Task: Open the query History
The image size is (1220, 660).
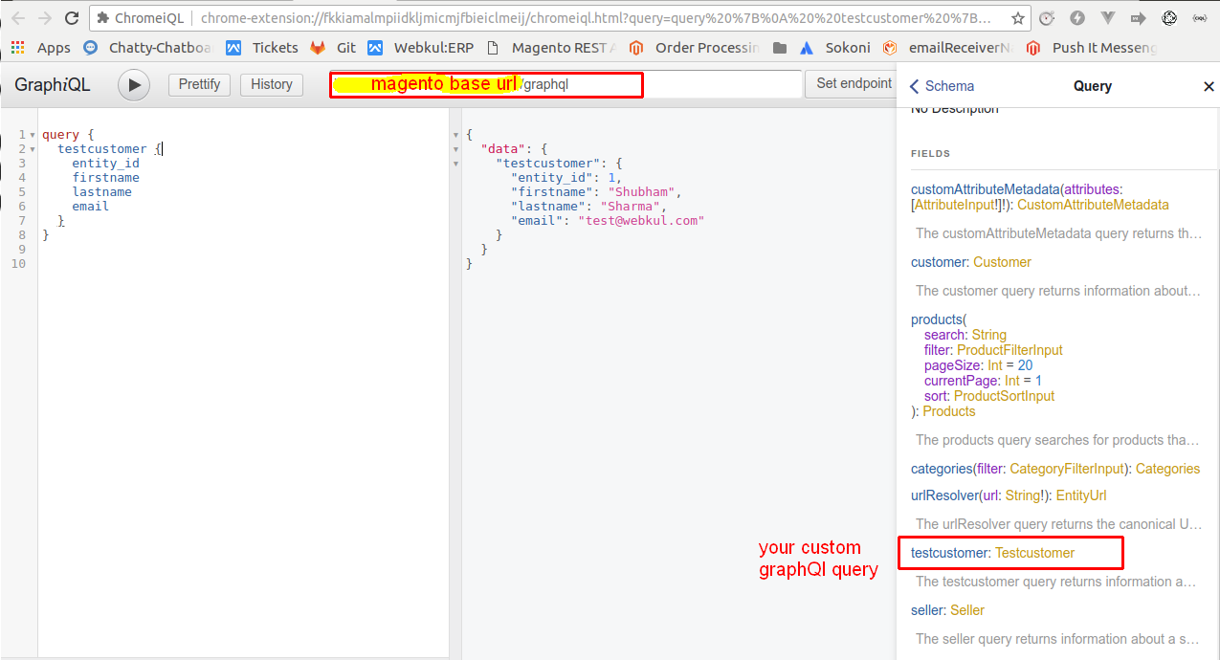Action: point(272,84)
